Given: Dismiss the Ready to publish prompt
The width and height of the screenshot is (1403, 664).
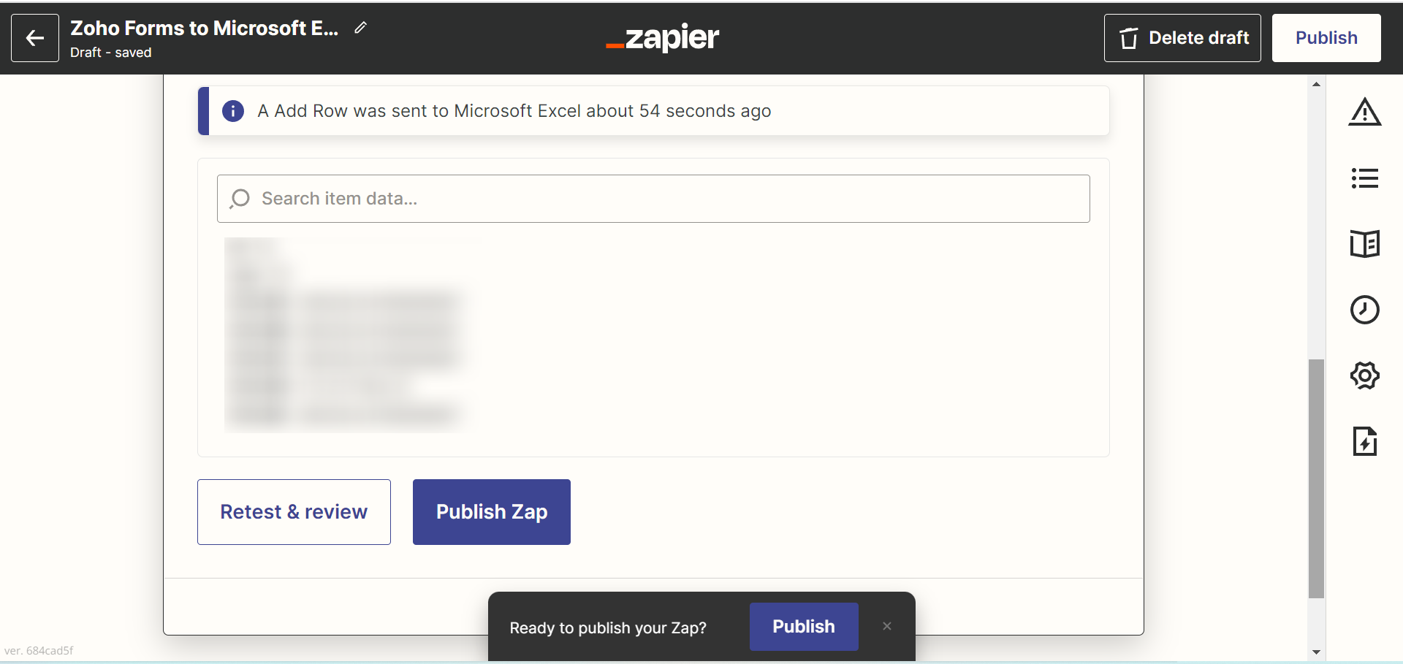Looking at the screenshot, I should [x=887, y=626].
